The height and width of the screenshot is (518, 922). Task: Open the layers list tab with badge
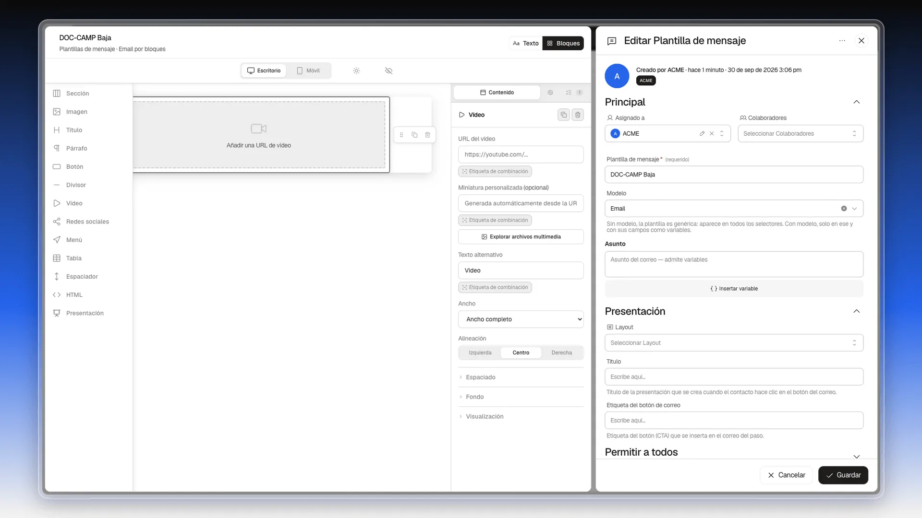pos(573,93)
